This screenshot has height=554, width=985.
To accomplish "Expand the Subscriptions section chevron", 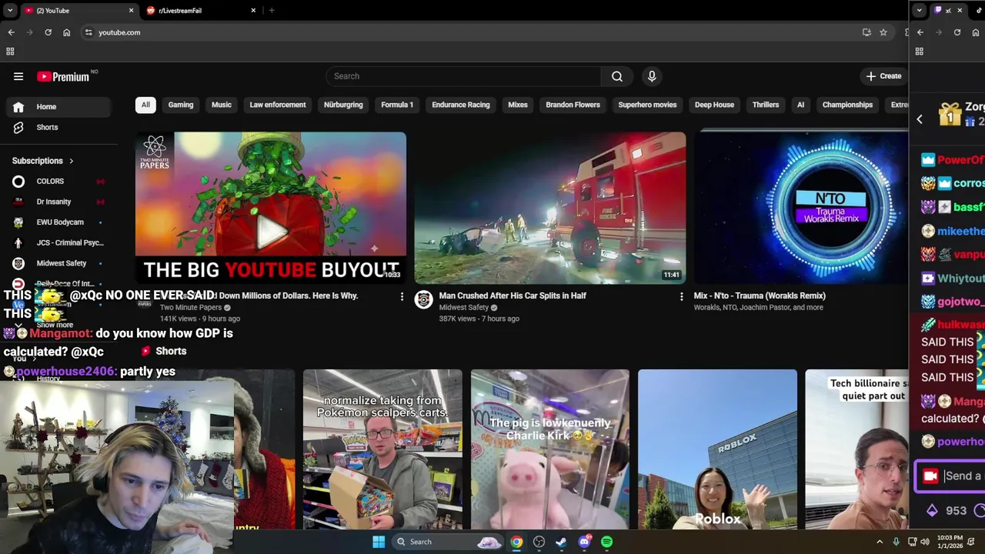I will pyautogui.click(x=71, y=161).
